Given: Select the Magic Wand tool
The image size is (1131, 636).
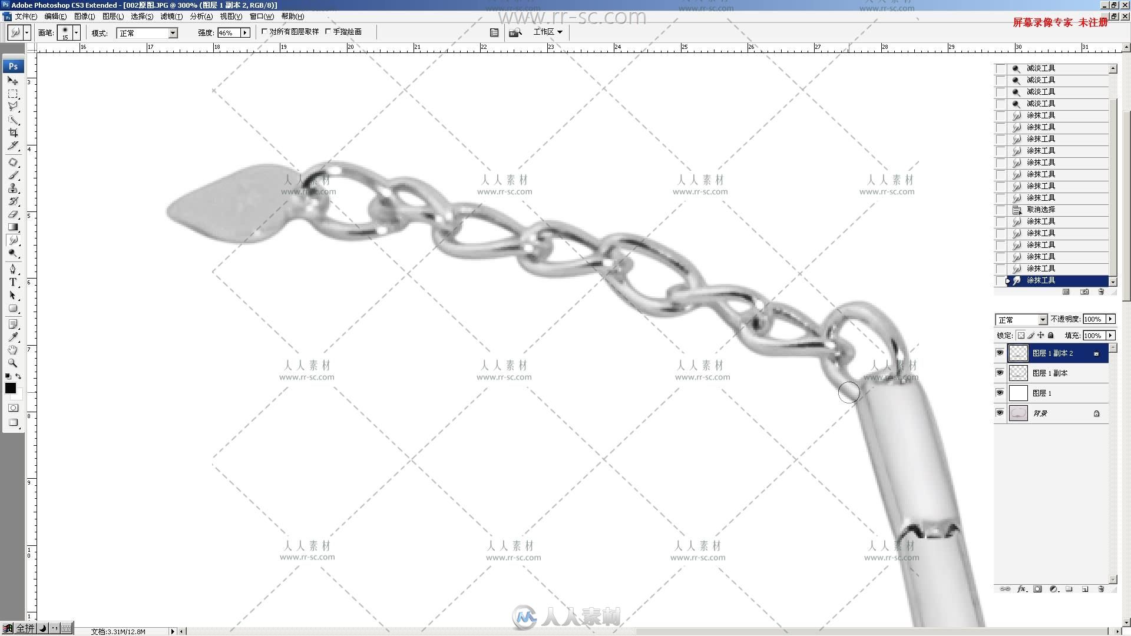Looking at the screenshot, I should (13, 120).
